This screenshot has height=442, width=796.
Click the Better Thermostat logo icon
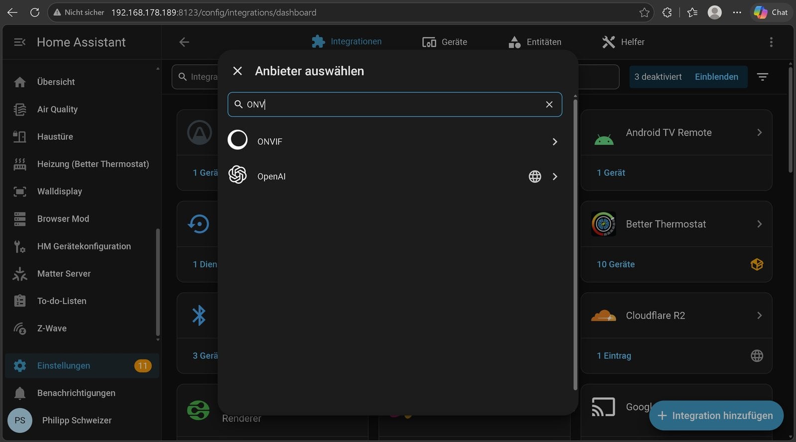(603, 224)
